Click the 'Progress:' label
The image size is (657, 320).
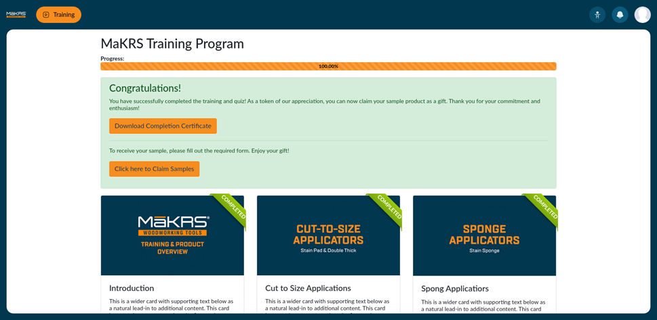pyautogui.click(x=113, y=59)
